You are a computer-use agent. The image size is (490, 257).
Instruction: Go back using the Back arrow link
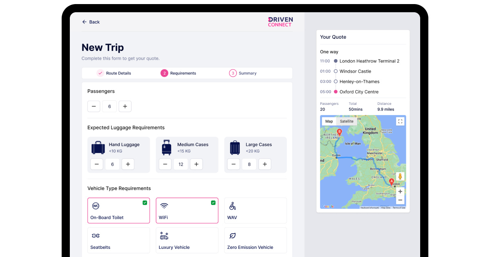tap(91, 22)
